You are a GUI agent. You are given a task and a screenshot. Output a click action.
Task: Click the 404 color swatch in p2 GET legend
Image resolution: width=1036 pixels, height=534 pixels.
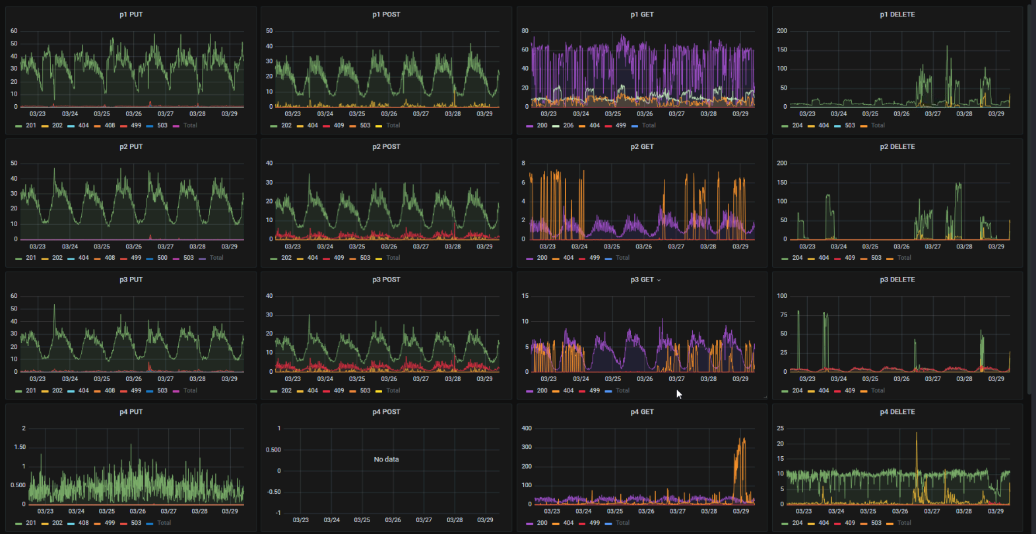(x=556, y=258)
